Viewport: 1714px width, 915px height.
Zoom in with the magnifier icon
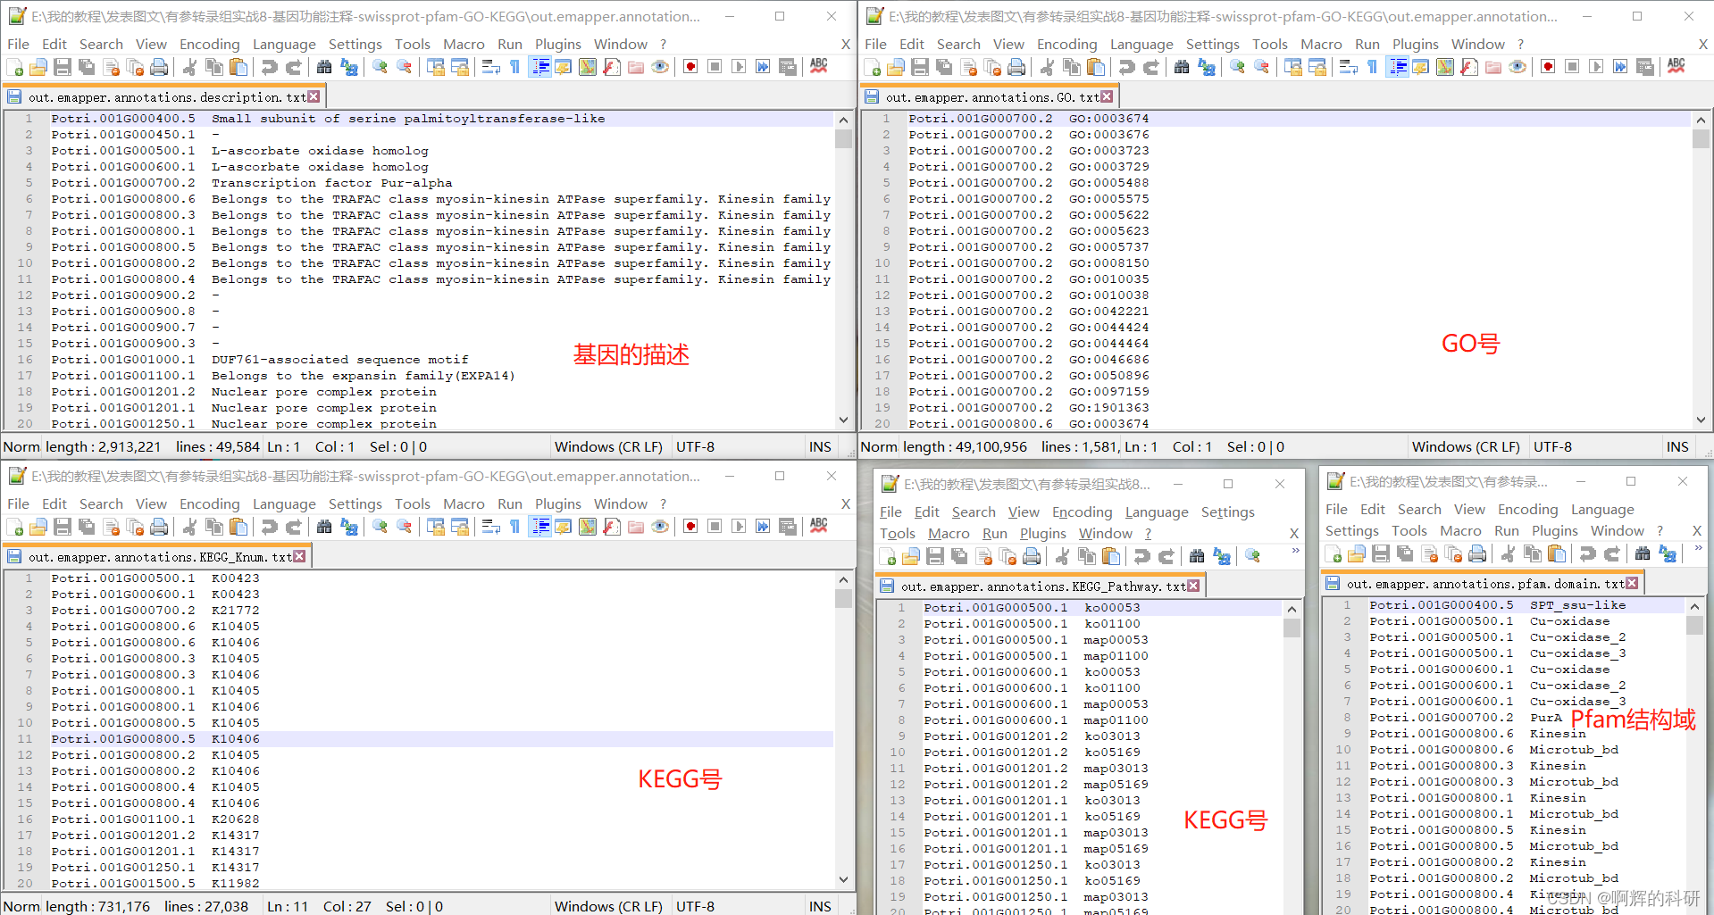380,66
